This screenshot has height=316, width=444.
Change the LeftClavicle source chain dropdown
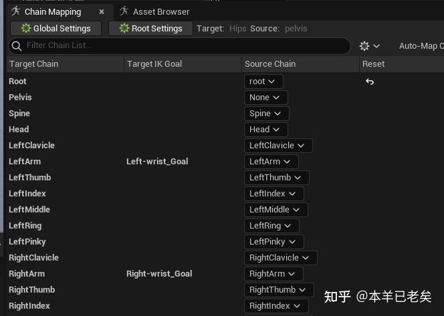[277, 146]
